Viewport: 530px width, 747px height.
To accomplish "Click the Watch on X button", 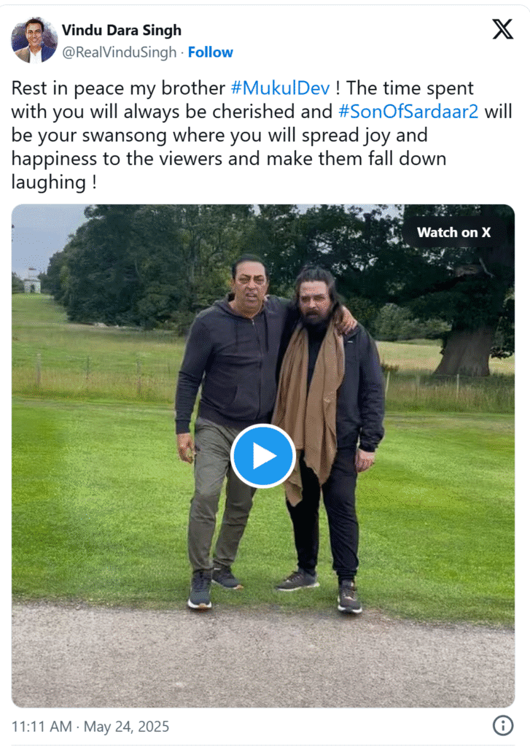I will point(453,232).
